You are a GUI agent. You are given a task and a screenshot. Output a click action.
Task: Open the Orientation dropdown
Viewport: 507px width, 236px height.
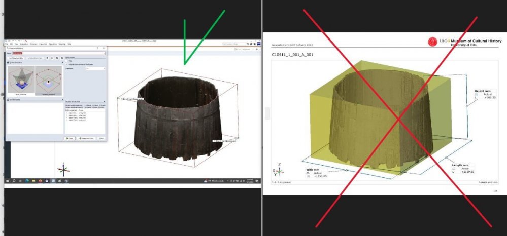click(95, 68)
